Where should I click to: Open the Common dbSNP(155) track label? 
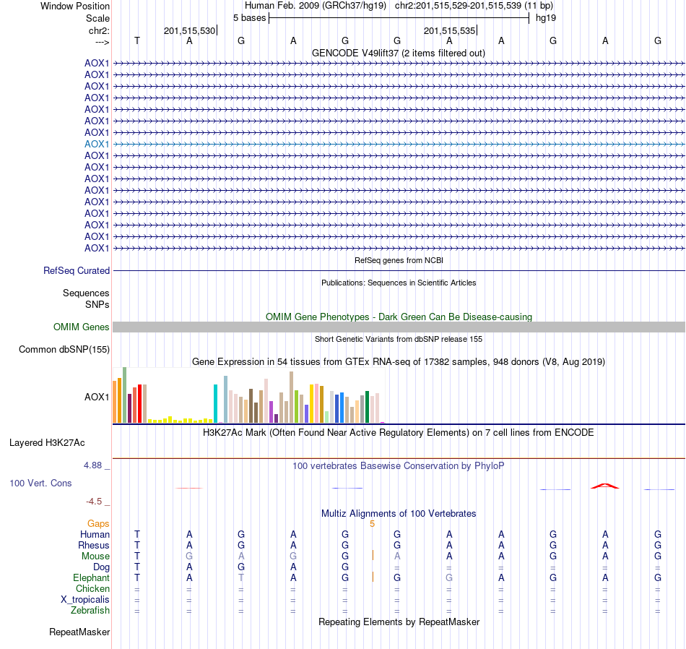tap(64, 350)
